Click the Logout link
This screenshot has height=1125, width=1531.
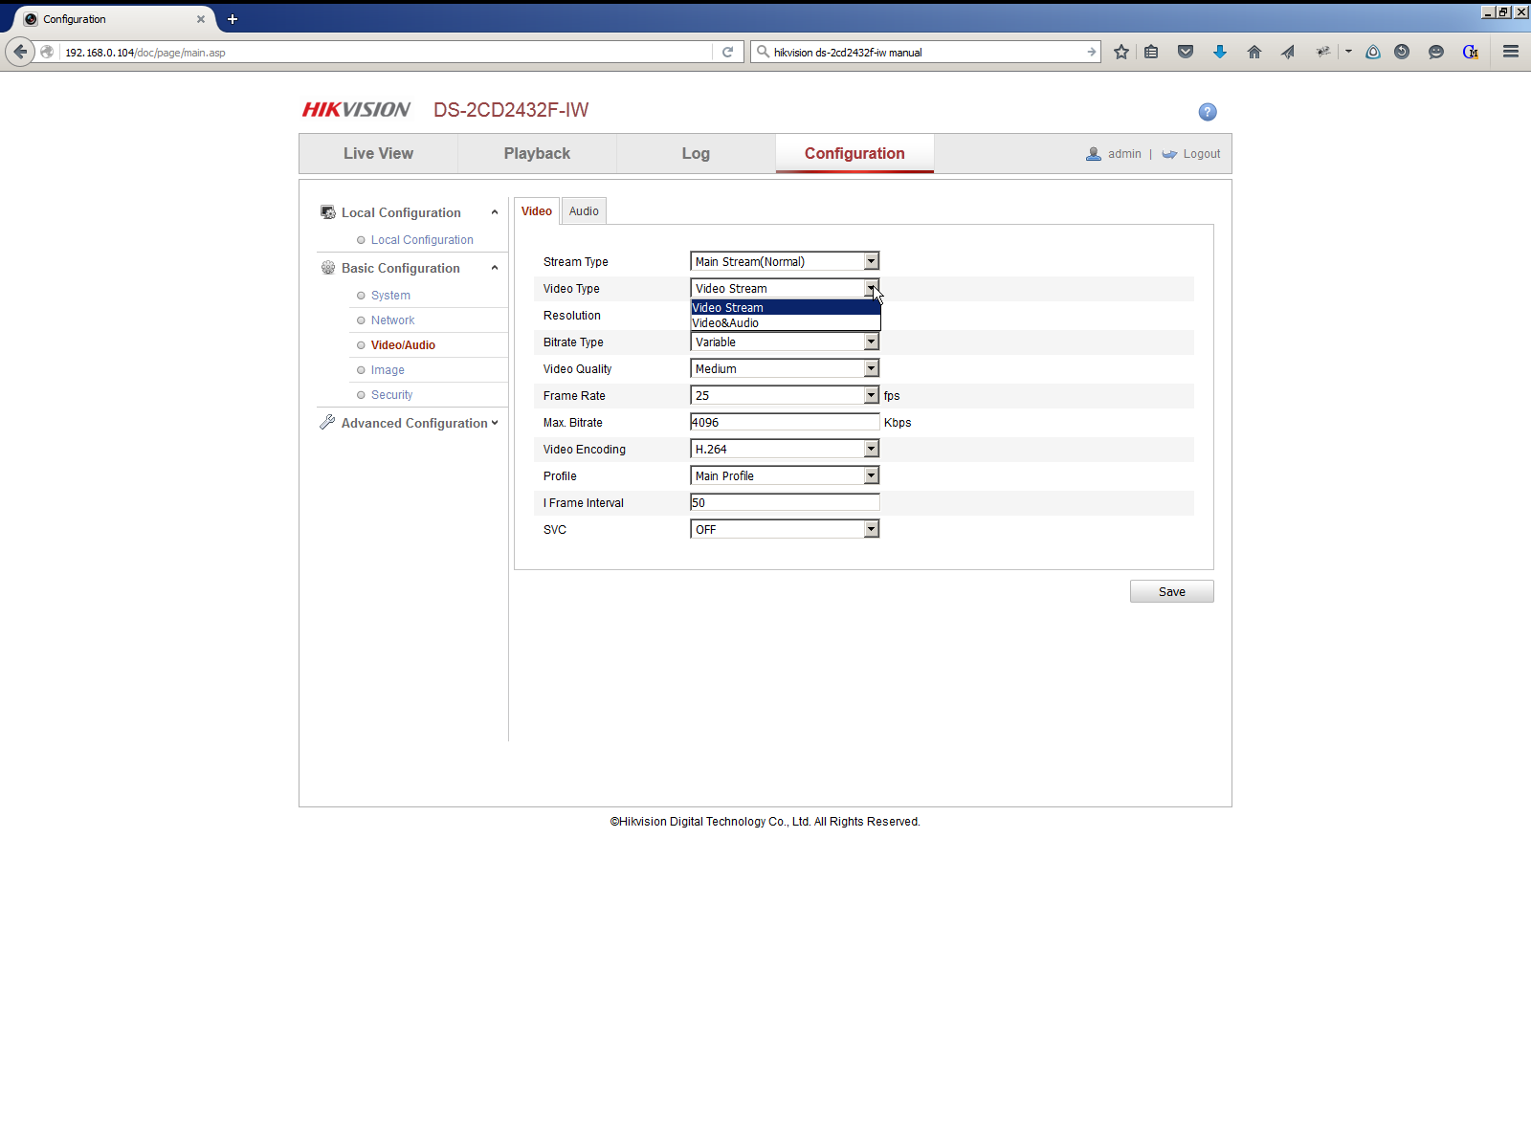tap(1202, 154)
